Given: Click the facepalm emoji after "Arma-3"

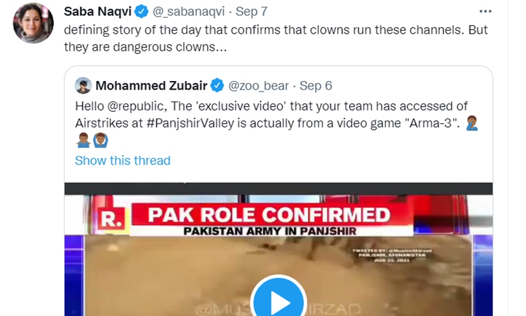Looking at the screenshot, I should (470, 122).
